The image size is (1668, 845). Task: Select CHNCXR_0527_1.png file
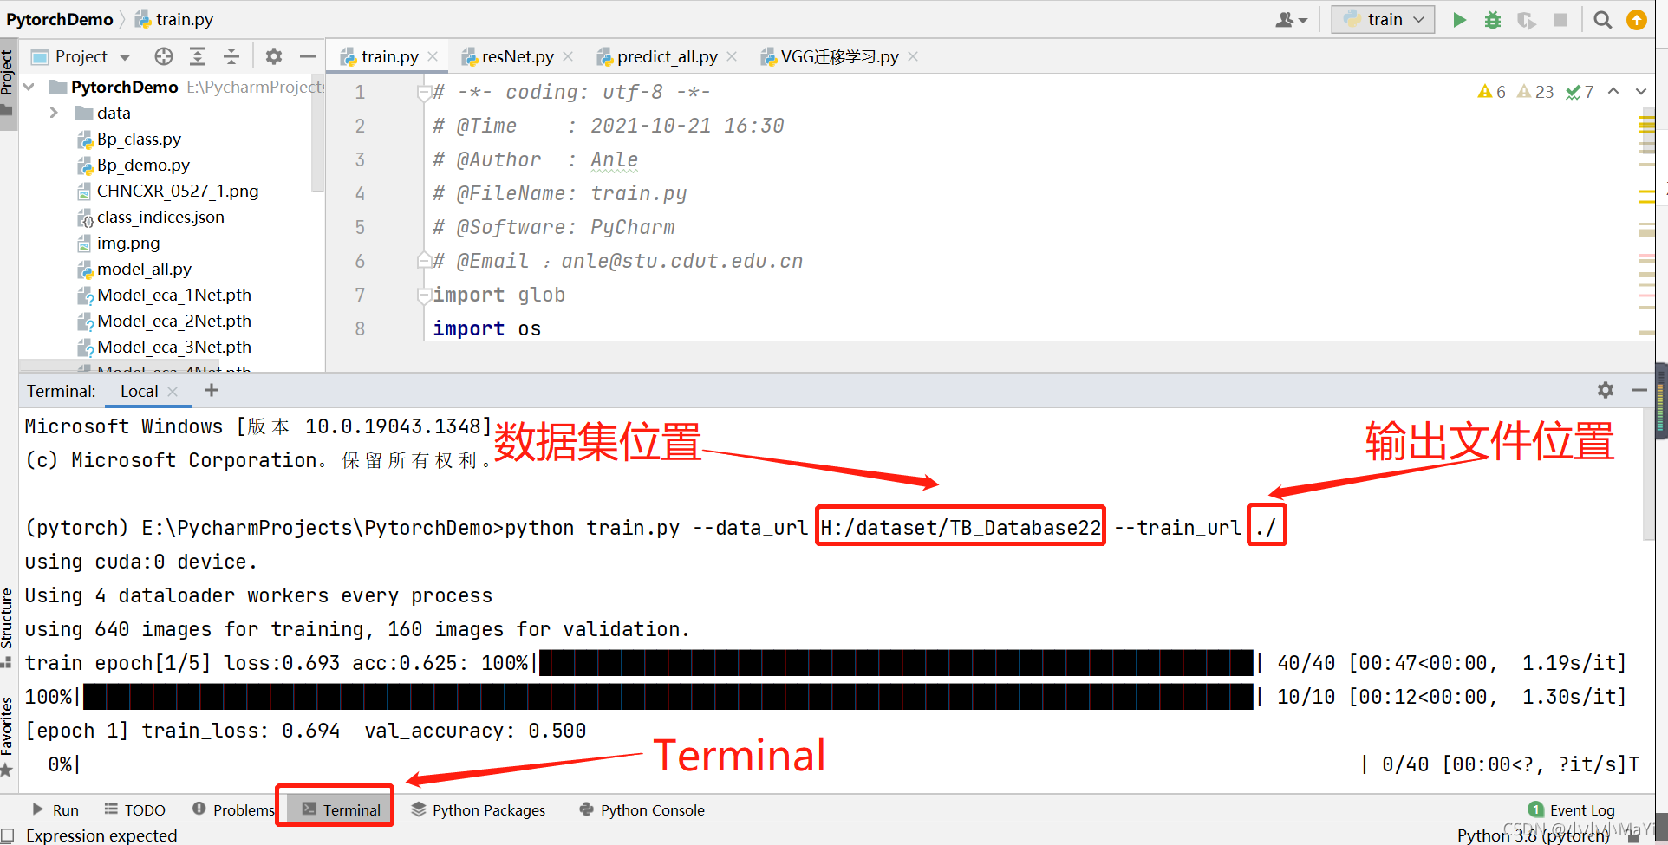178,191
